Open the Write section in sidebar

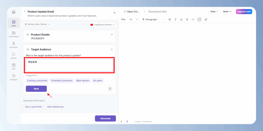[x=14, y=23]
